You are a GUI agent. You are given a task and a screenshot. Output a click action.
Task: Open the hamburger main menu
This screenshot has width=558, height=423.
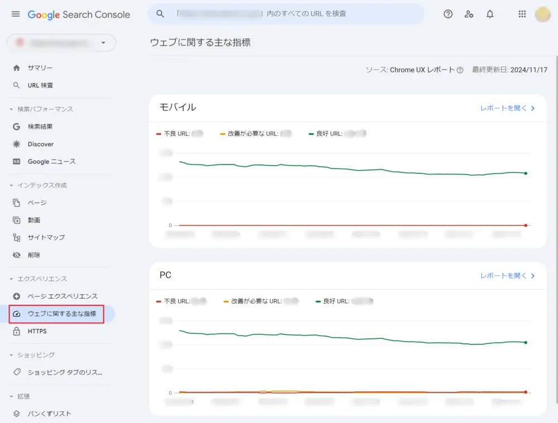(x=15, y=14)
